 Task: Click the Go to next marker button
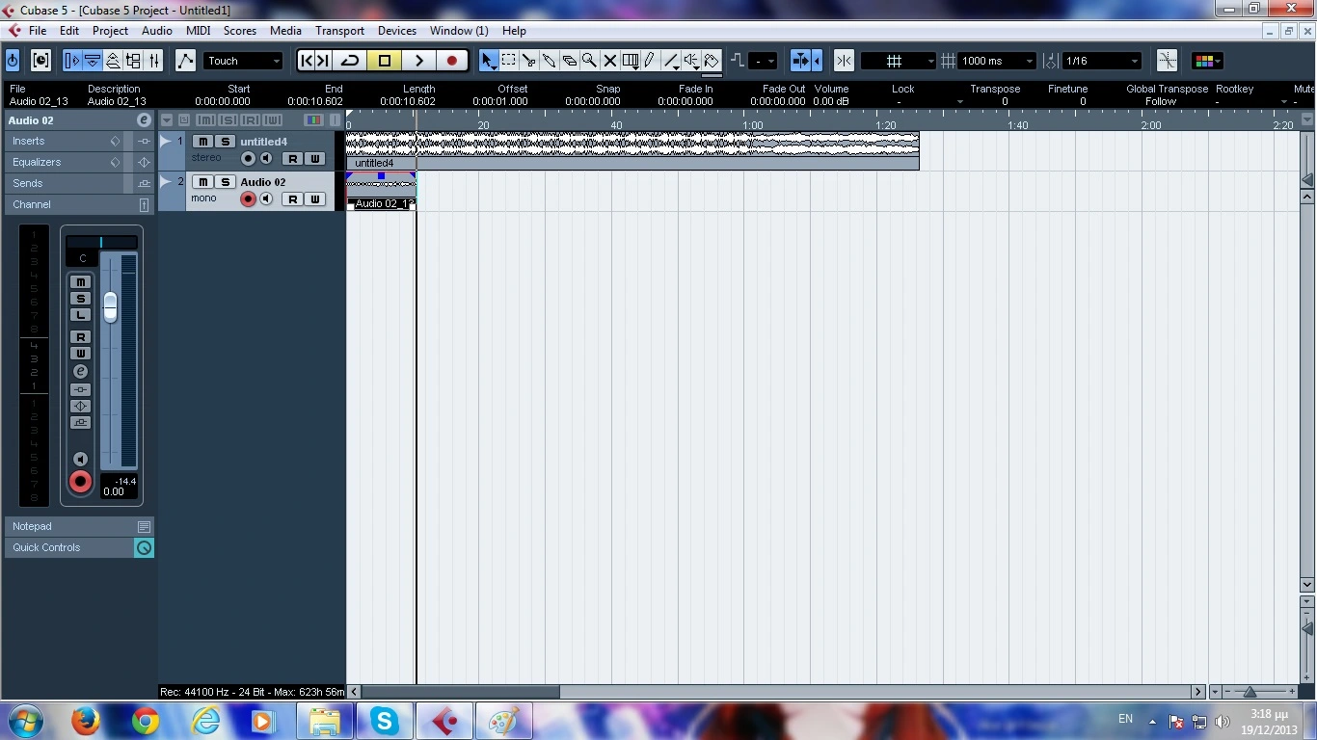coord(323,61)
